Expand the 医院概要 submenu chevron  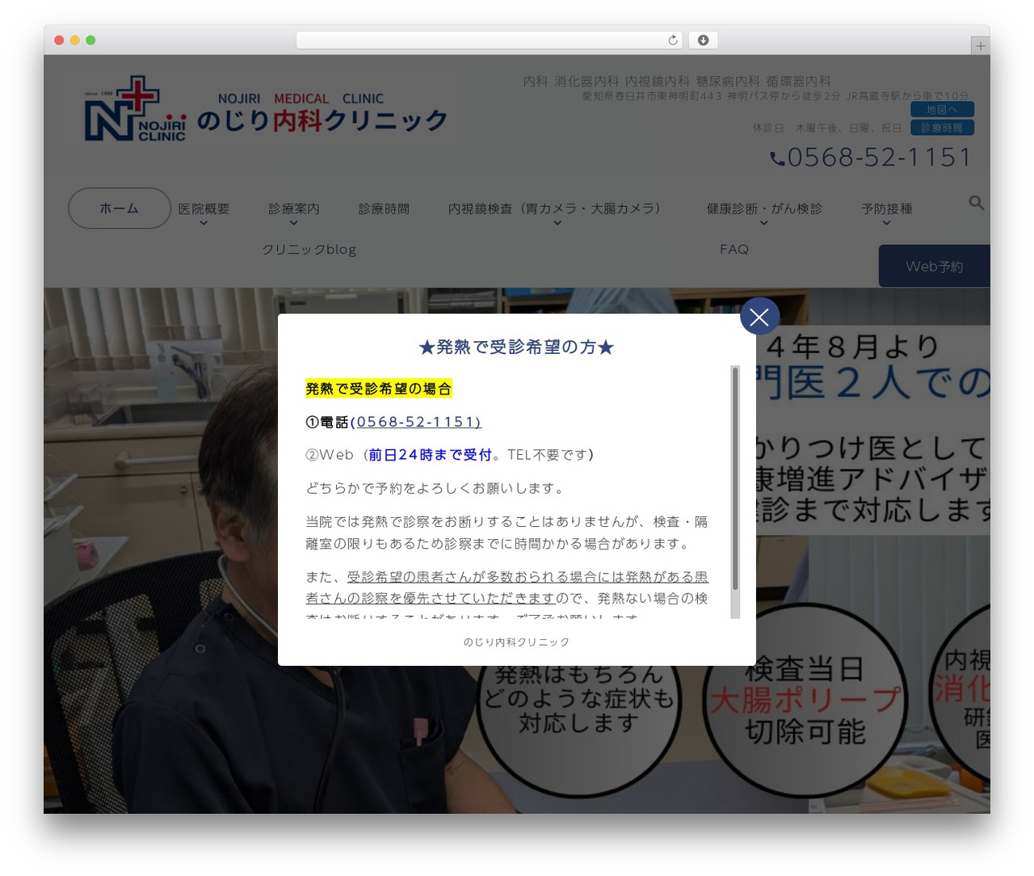(x=204, y=224)
